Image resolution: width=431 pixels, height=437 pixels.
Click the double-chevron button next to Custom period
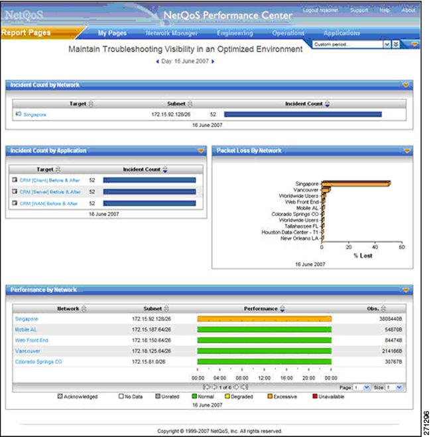396,44
